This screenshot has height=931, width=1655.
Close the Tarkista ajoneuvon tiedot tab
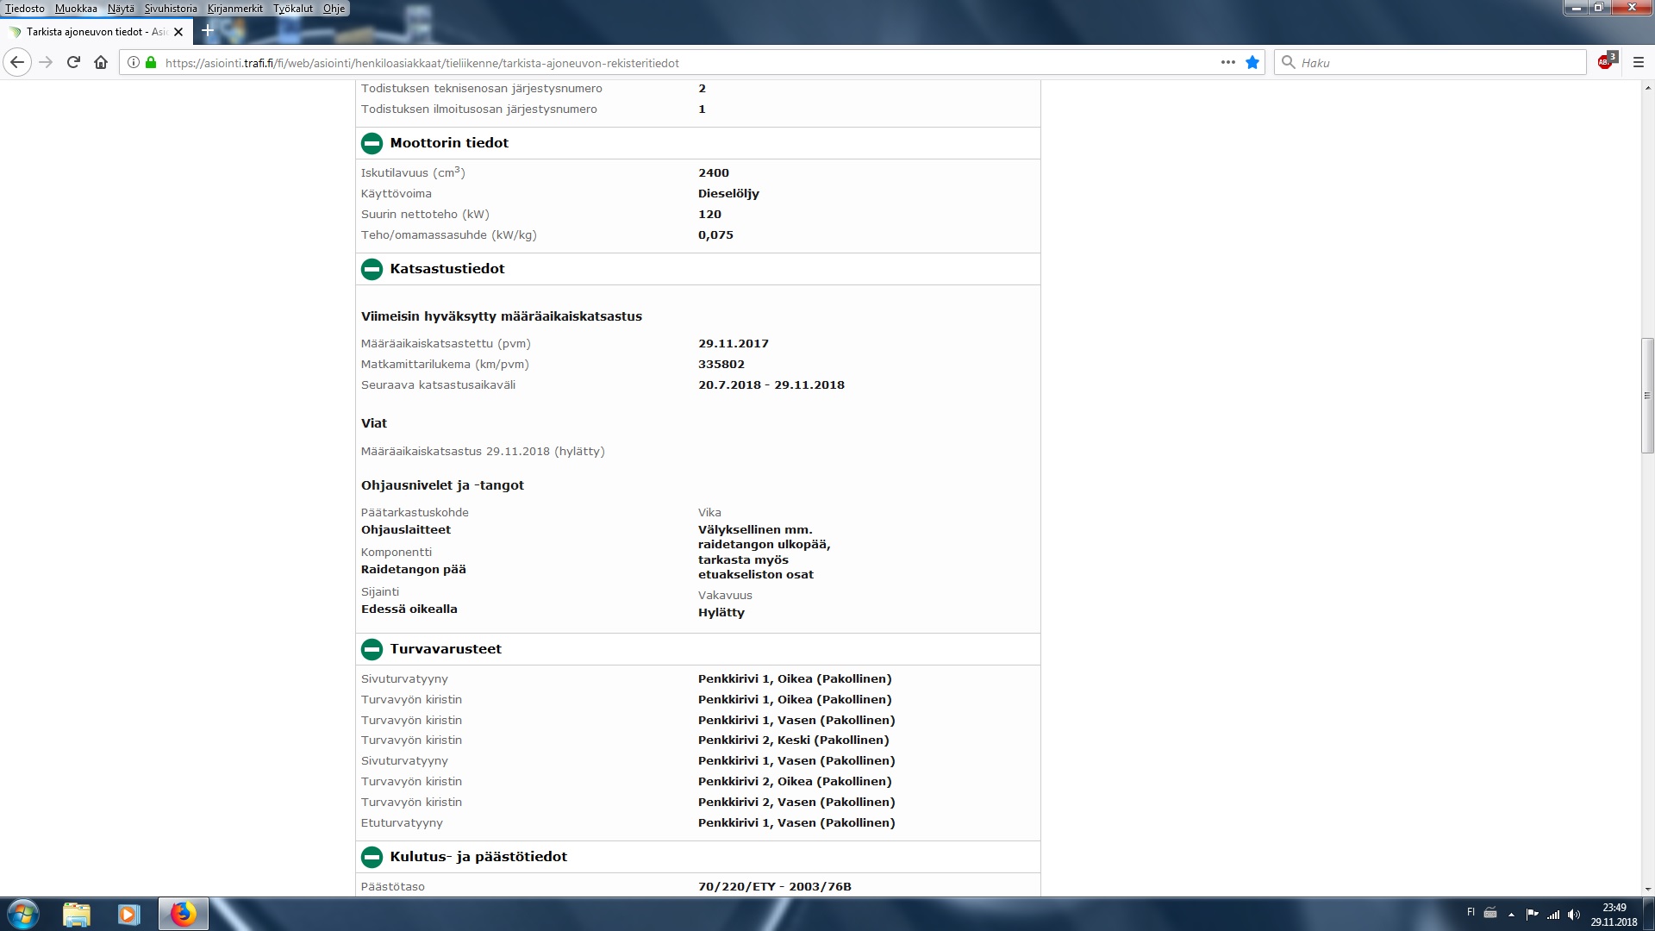point(178,32)
